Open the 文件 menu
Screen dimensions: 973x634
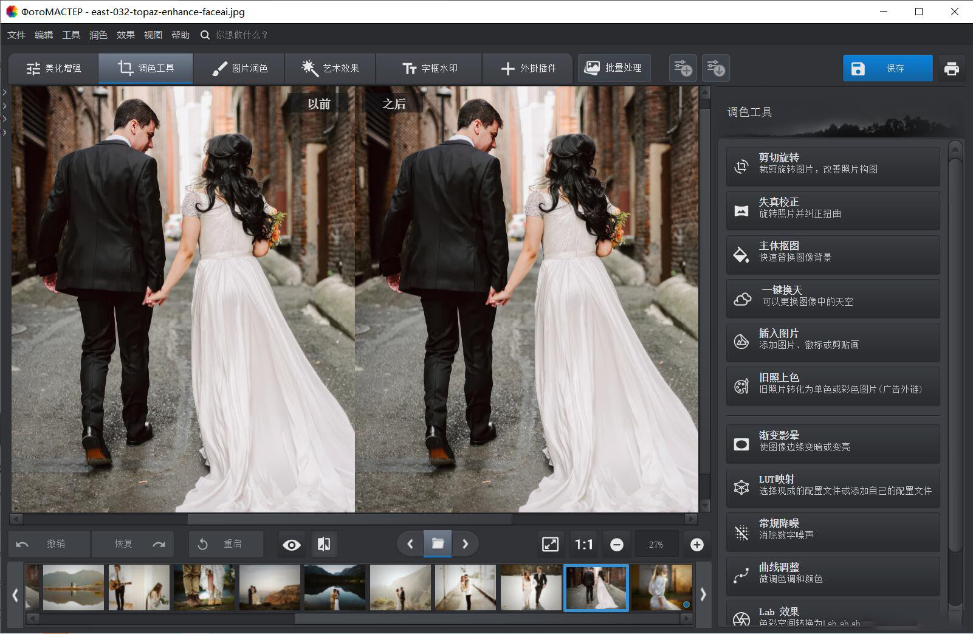[x=16, y=35]
